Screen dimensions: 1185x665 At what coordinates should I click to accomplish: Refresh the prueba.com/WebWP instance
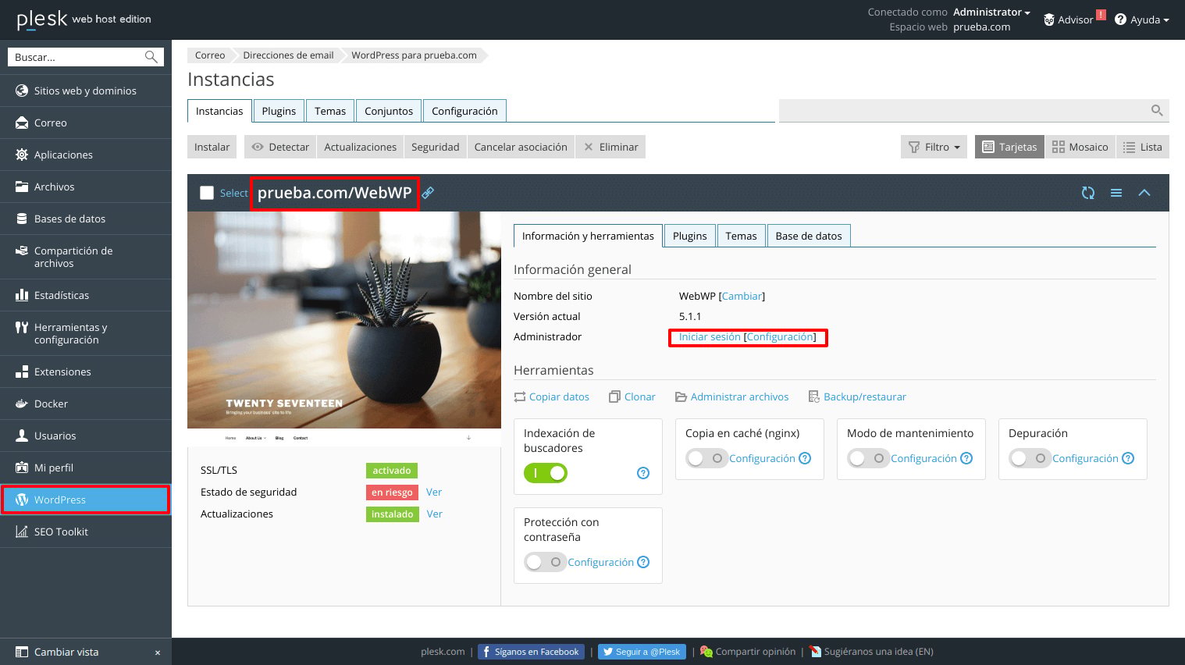[x=1088, y=193]
